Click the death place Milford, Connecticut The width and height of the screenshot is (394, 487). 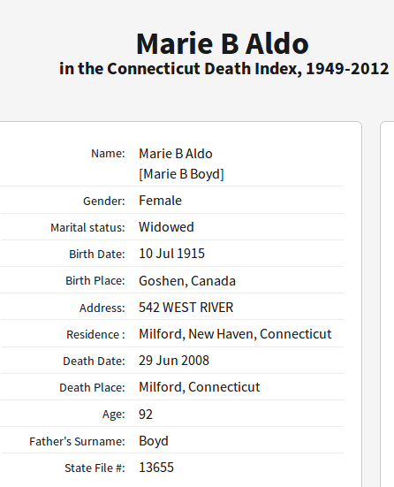[x=200, y=387]
